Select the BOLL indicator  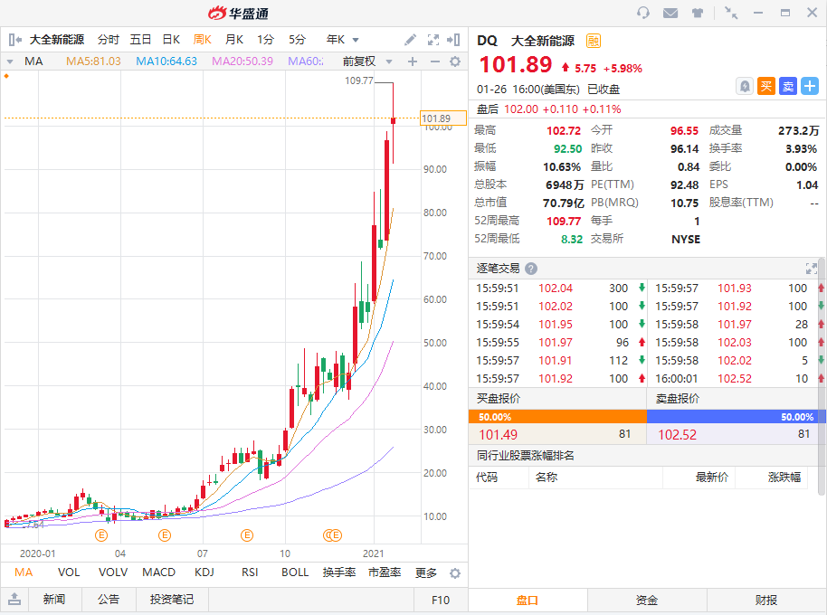coord(295,572)
